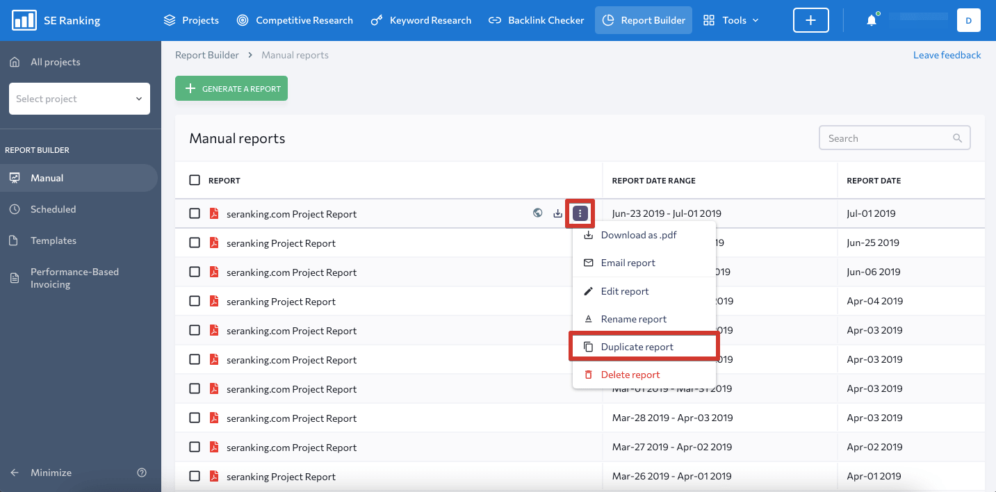Click the plus add button in top bar
Image resolution: width=996 pixels, height=492 pixels.
click(811, 20)
